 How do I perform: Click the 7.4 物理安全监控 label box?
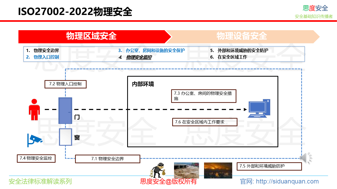tap(36, 158)
